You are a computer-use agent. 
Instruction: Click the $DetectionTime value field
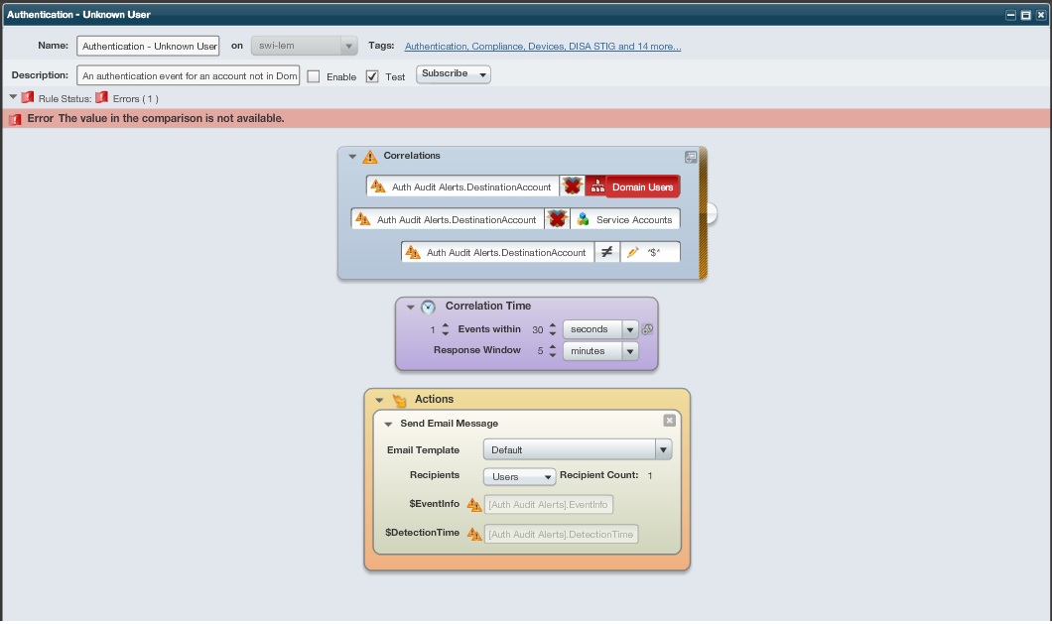pos(561,534)
